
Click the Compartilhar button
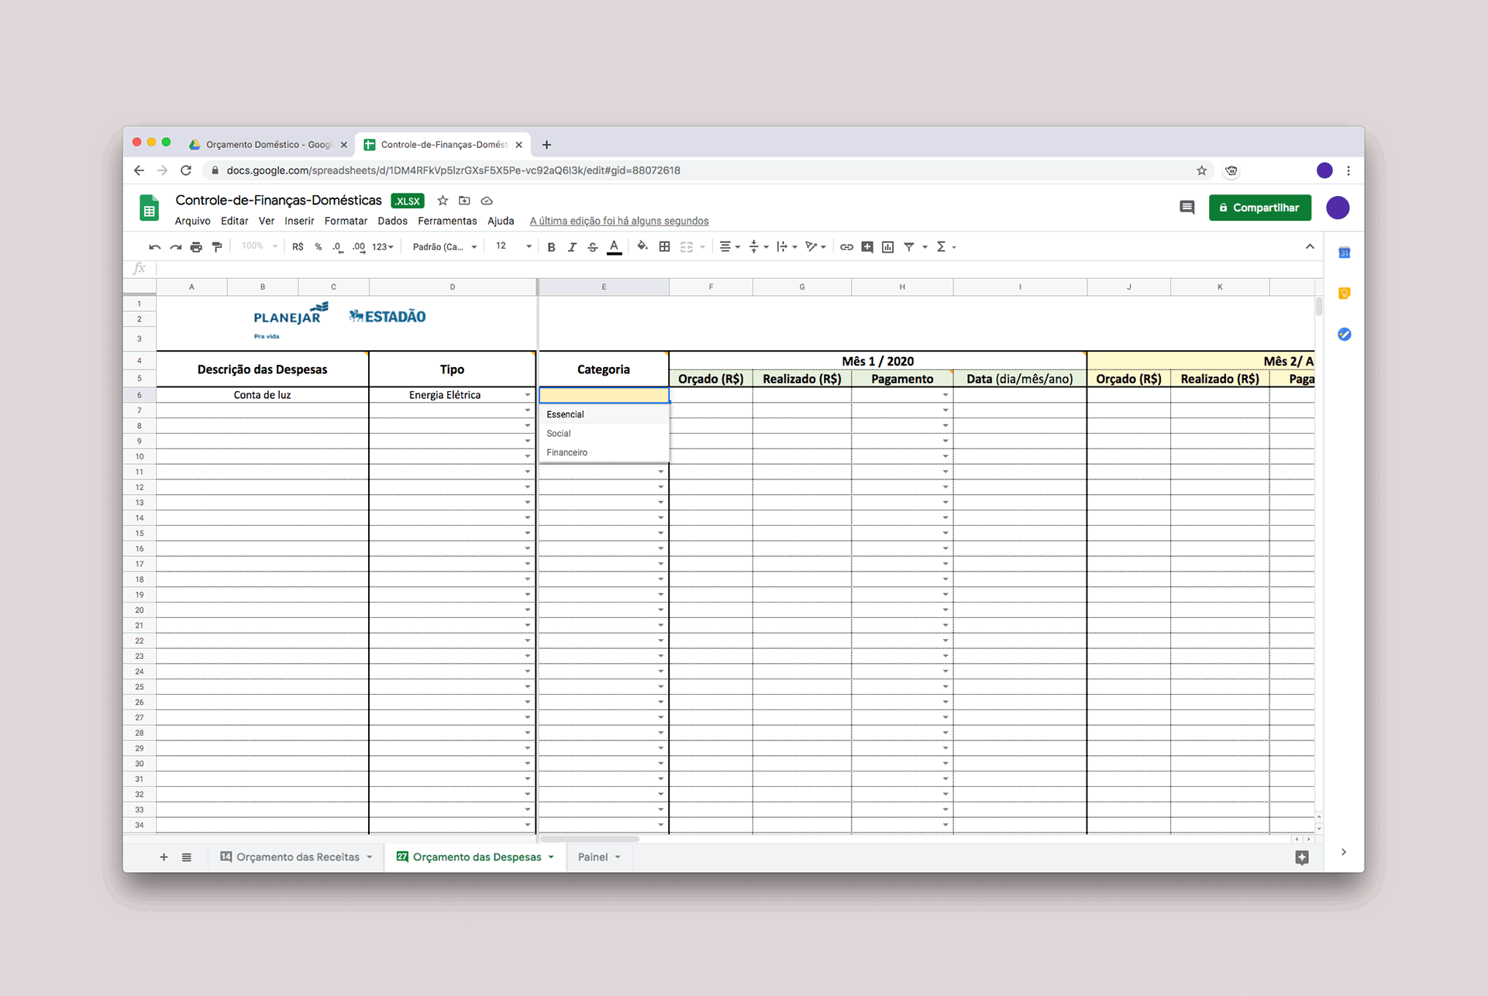point(1259,208)
